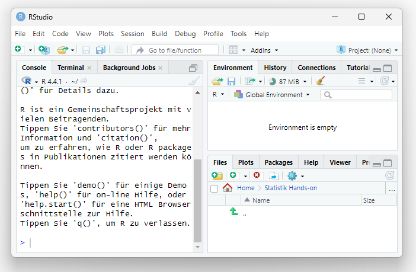Expand recent files dropdown next to Open File
Image resolution: width=416 pixels, height=272 pixels.
(x=72, y=50)
